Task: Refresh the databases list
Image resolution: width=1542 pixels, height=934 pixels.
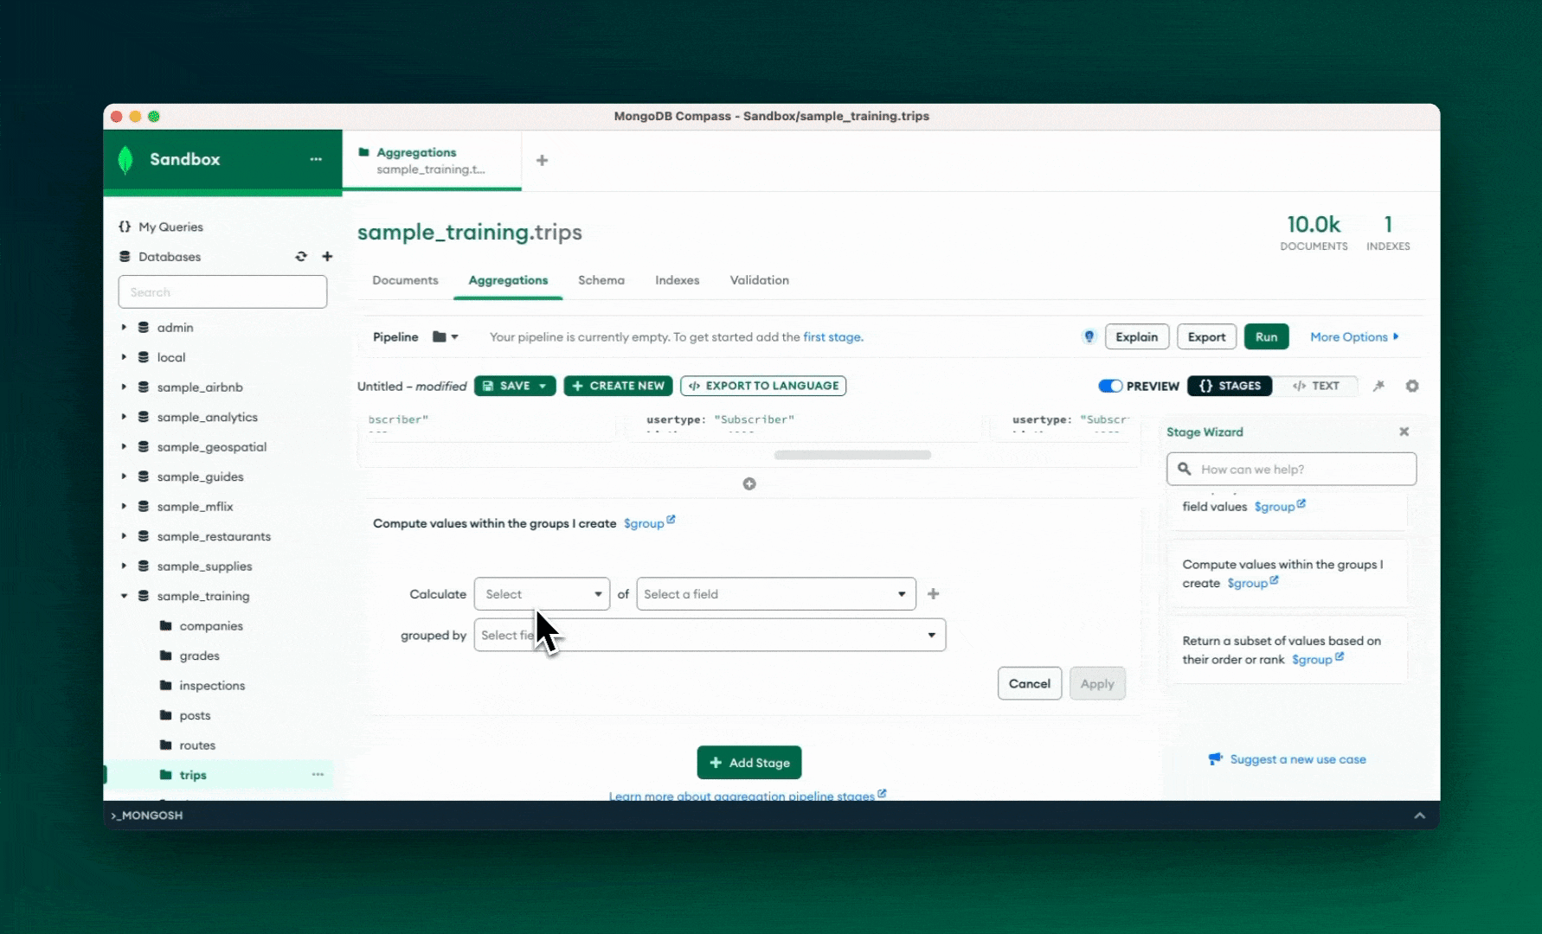Action: tap(301, 257)
